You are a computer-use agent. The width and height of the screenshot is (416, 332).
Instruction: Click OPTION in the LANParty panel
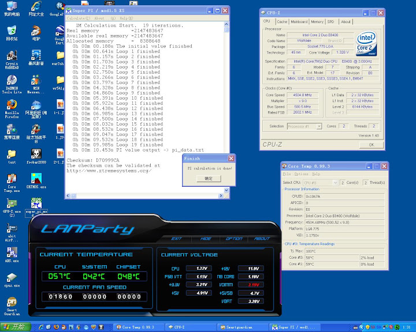[x=234, y=239]
